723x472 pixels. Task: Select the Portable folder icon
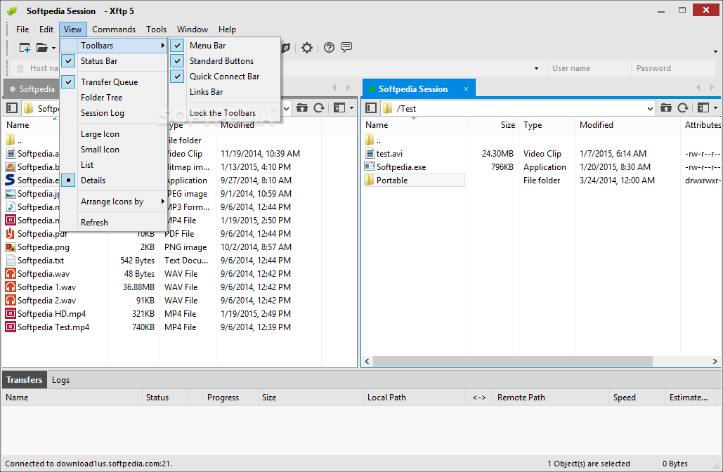pos(370,181)
